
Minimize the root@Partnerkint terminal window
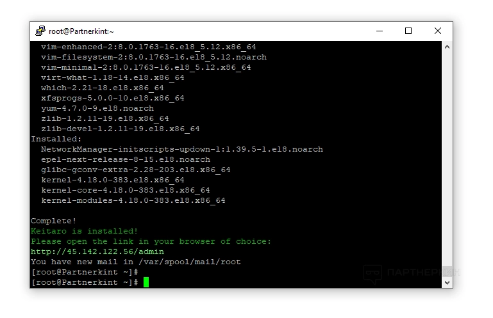coord(380,31)
